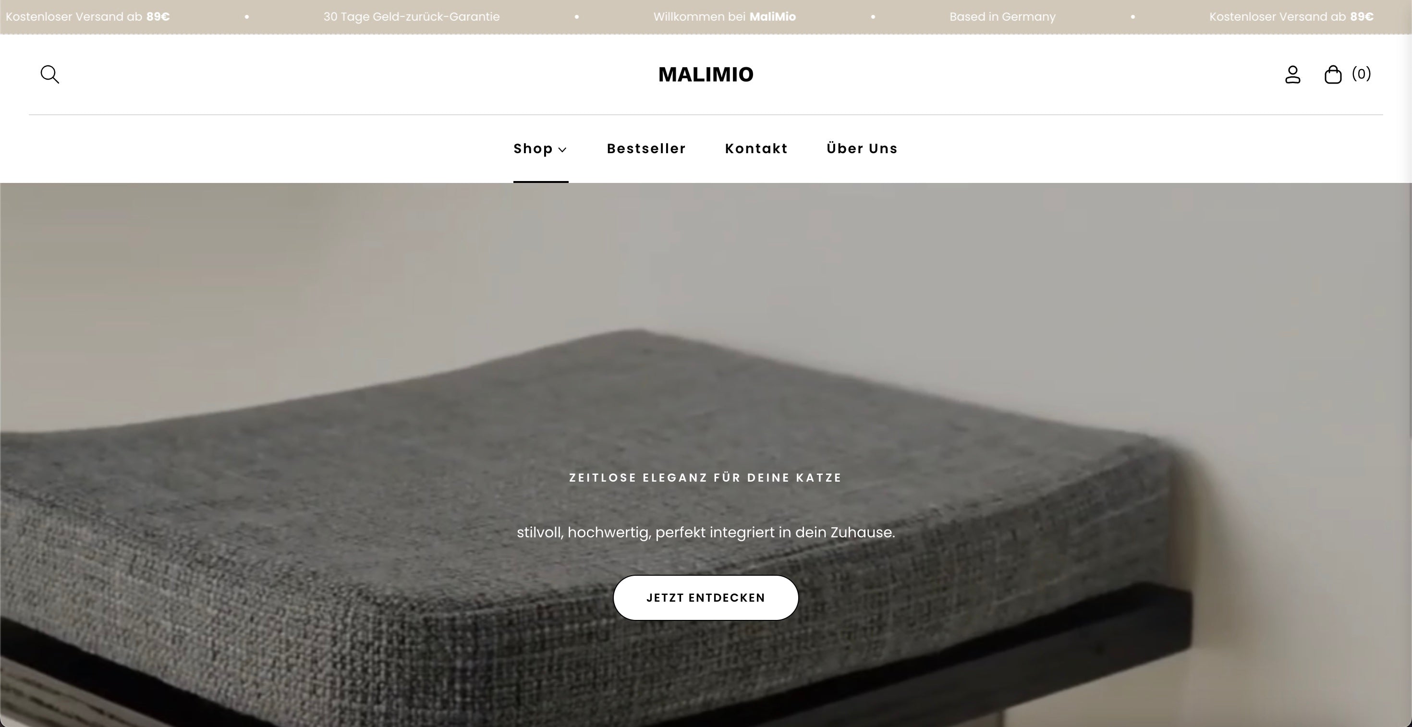Navigate to Über Uns page
Image resolution: width=1412 pixels, height=727 pixels.
(x=862, y=148)
